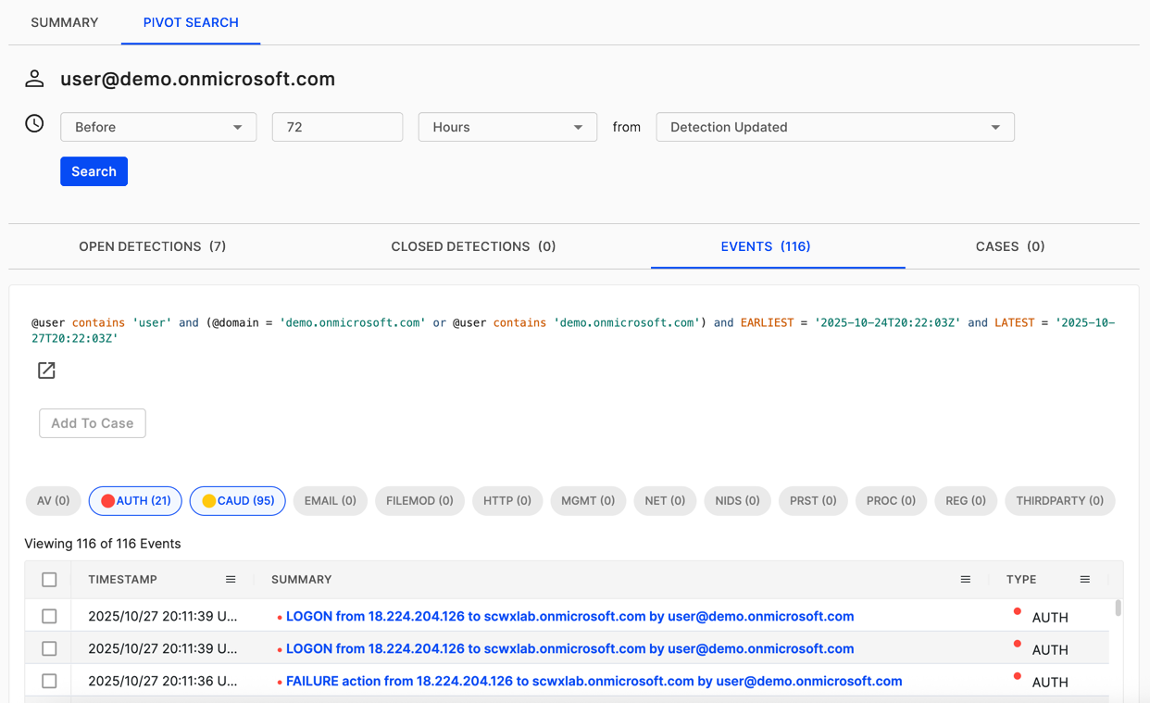Open the Hours unit dropdown
The height and width of the screenshot is (703, 1150).
tap(507, 127)
